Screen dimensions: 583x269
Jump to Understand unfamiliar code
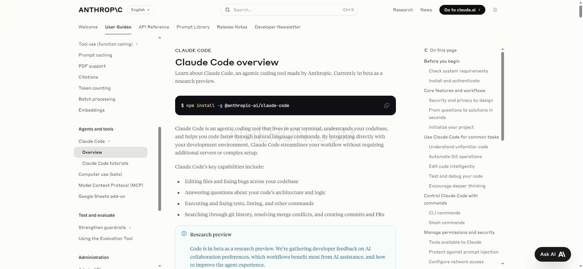458,147
